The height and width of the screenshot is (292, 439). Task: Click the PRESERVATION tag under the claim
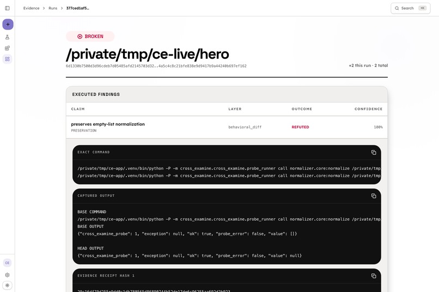[x=84, y=131]
